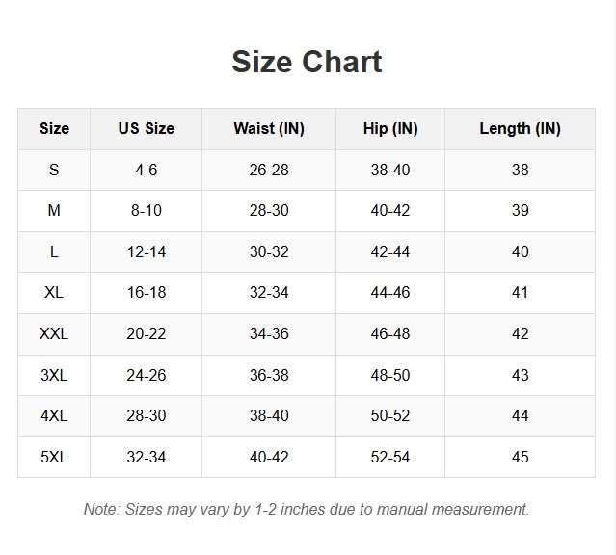Select the 5XL size row label
616x555 pixels.
(54, 457)
